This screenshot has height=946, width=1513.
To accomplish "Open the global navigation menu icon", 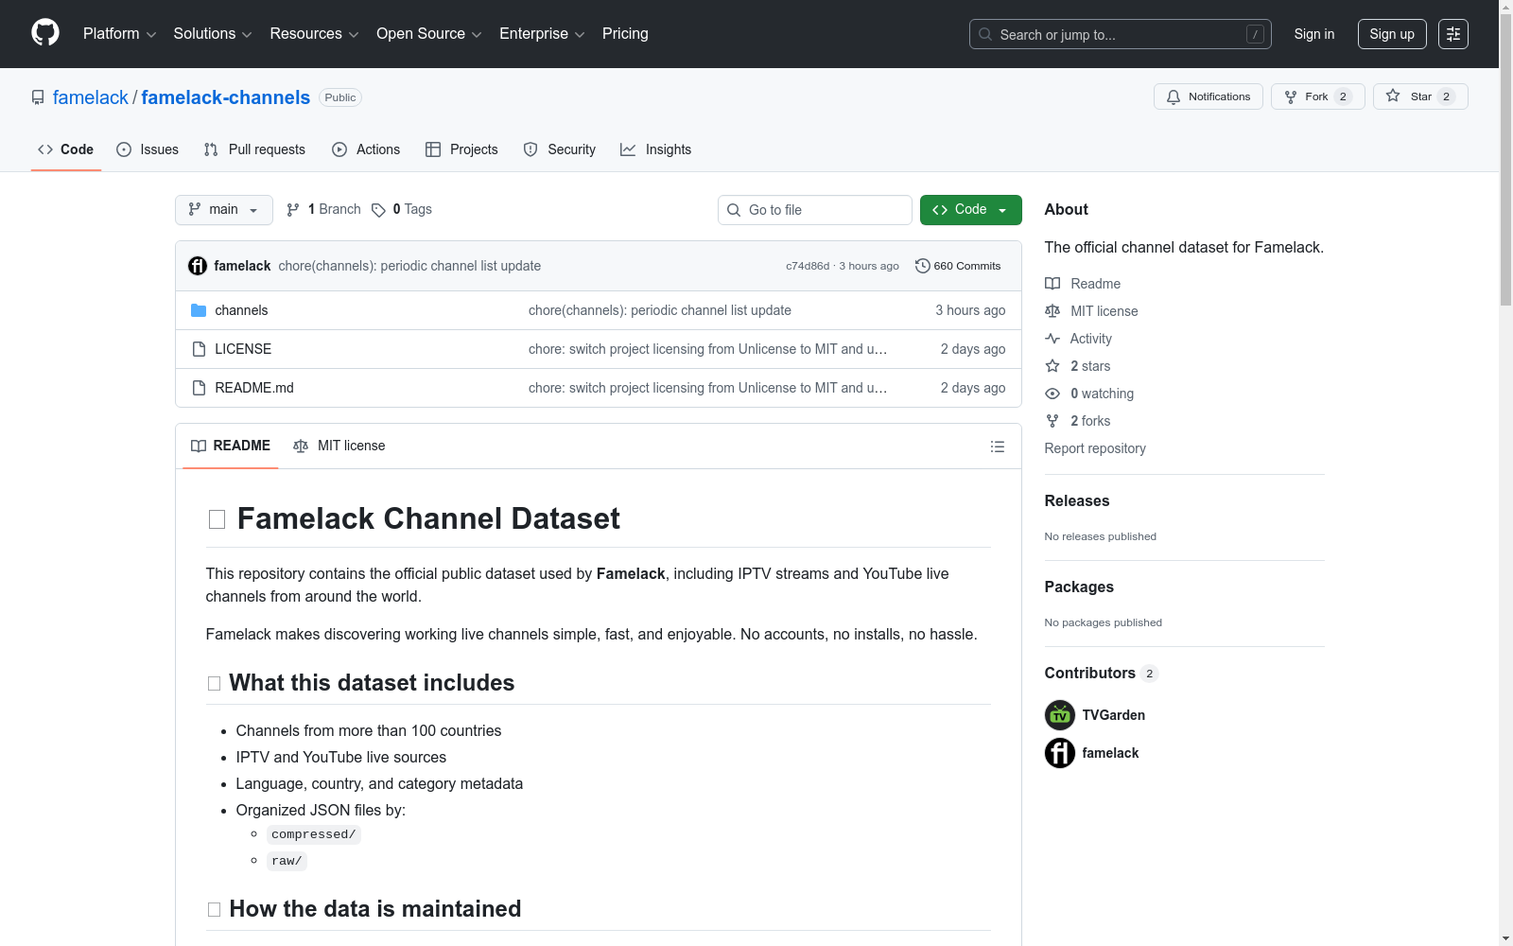I will coord(1453,34).
